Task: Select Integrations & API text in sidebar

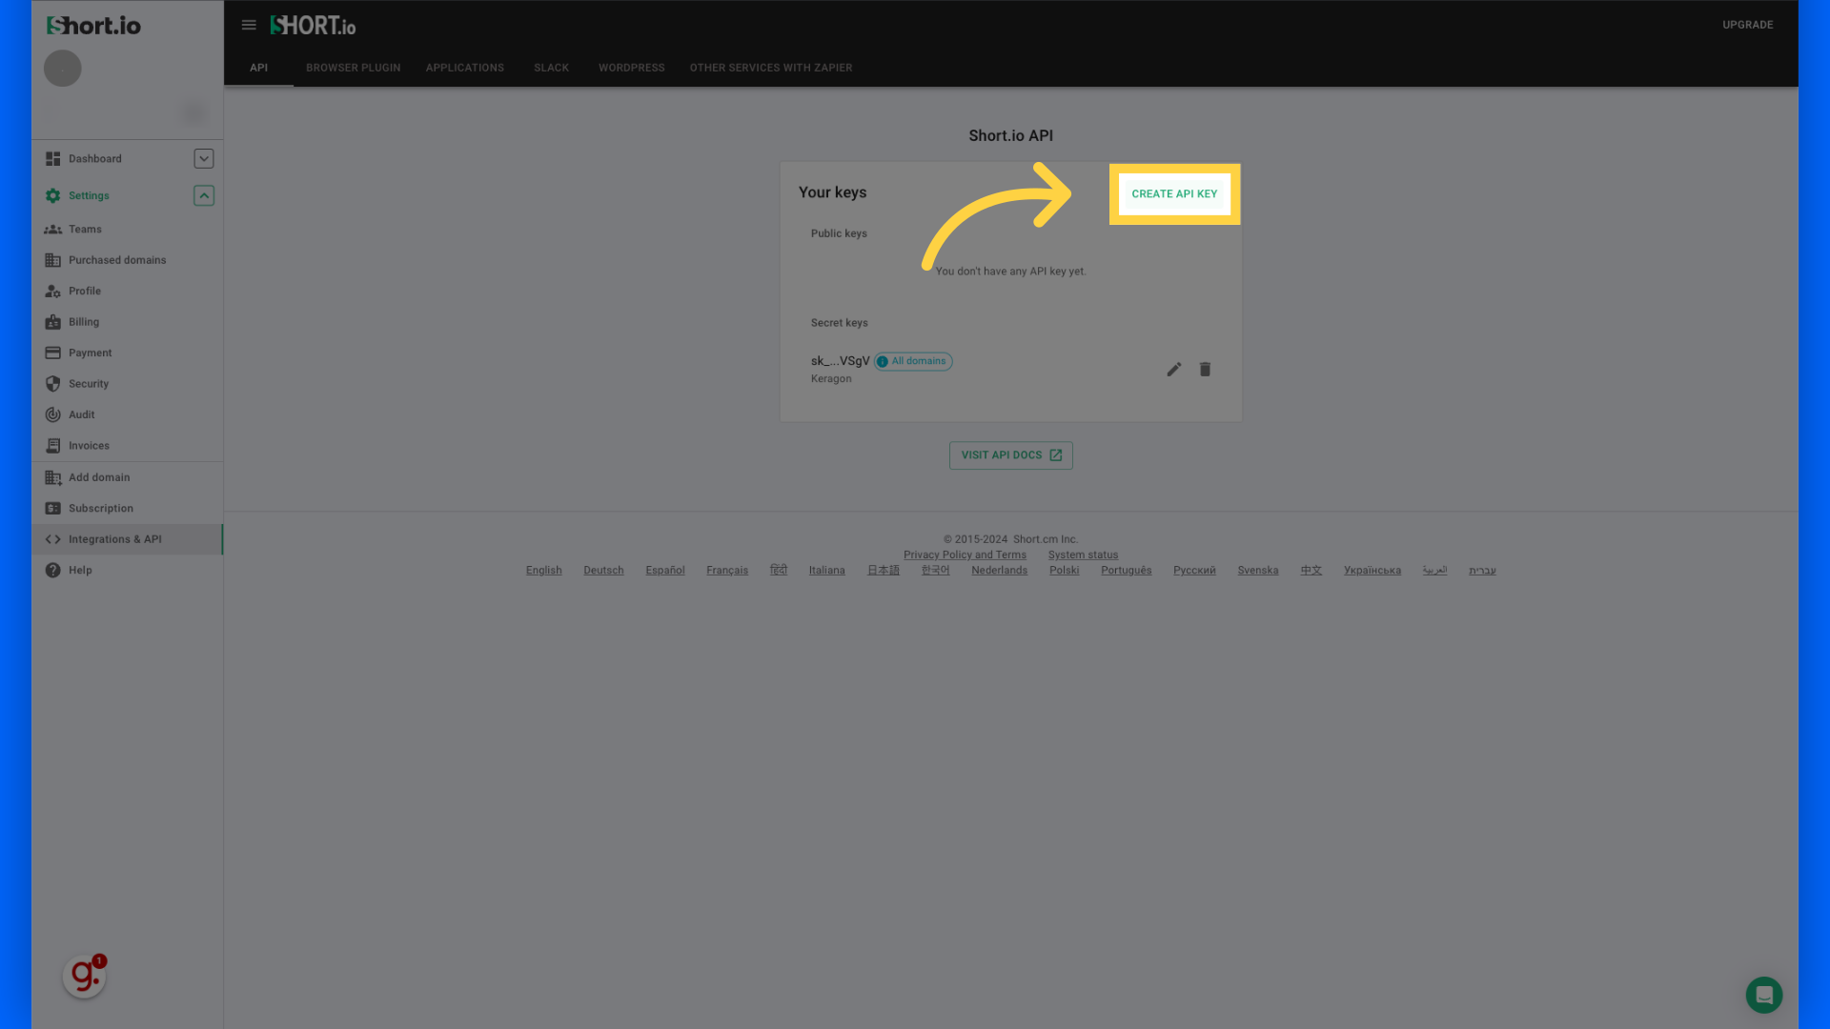Action: (x=115, y=539)
